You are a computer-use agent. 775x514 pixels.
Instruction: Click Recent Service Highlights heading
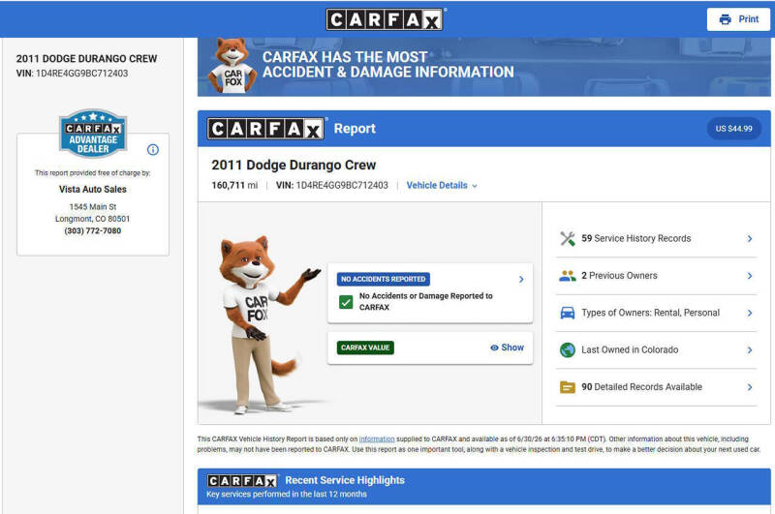point(345,480)
